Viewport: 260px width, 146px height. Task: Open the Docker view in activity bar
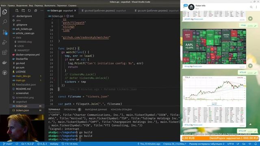pos(4,62)
